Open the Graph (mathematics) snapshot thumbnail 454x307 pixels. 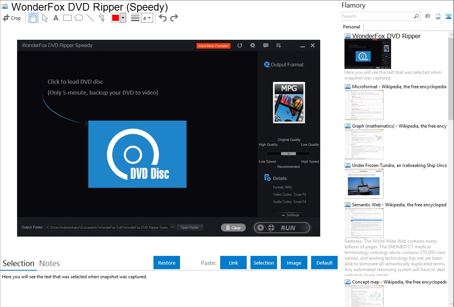point(364,144)
